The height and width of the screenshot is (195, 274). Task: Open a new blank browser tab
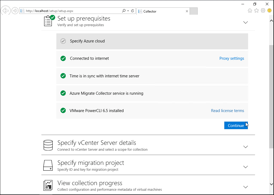[x=194, y=11]
